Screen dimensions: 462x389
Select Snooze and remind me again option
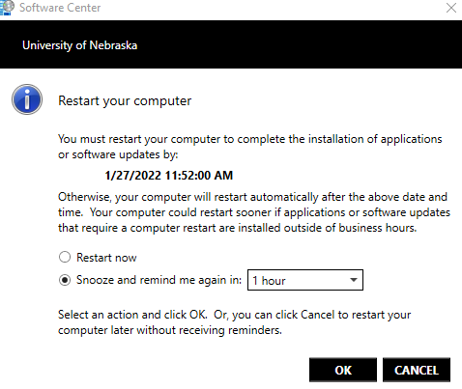click(x=65, y=280)
